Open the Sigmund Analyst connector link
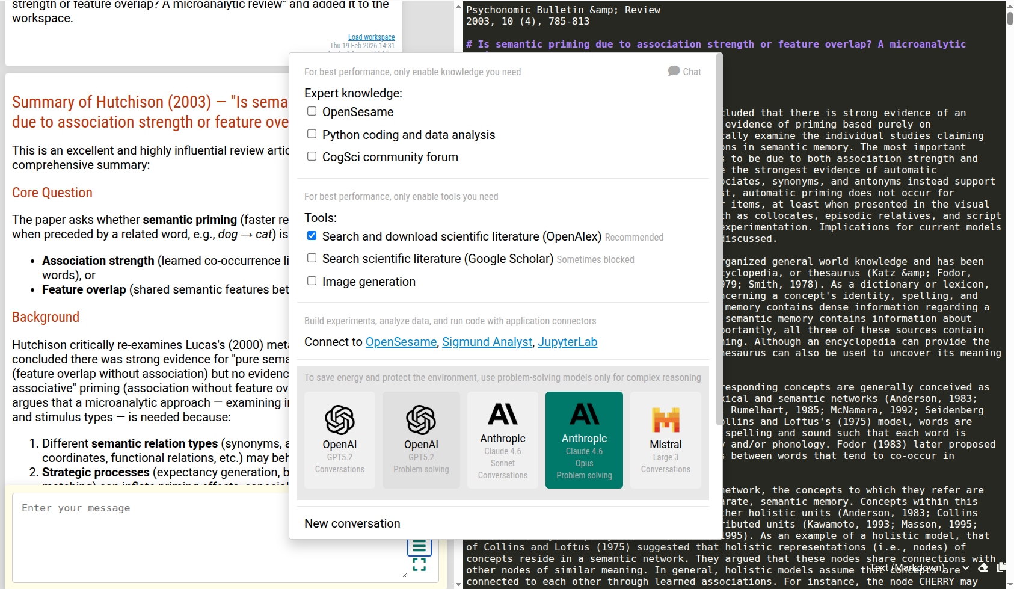The image size is (1014, 589). (x=487, y=342)
